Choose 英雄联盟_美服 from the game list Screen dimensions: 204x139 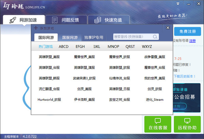(49, 57)
